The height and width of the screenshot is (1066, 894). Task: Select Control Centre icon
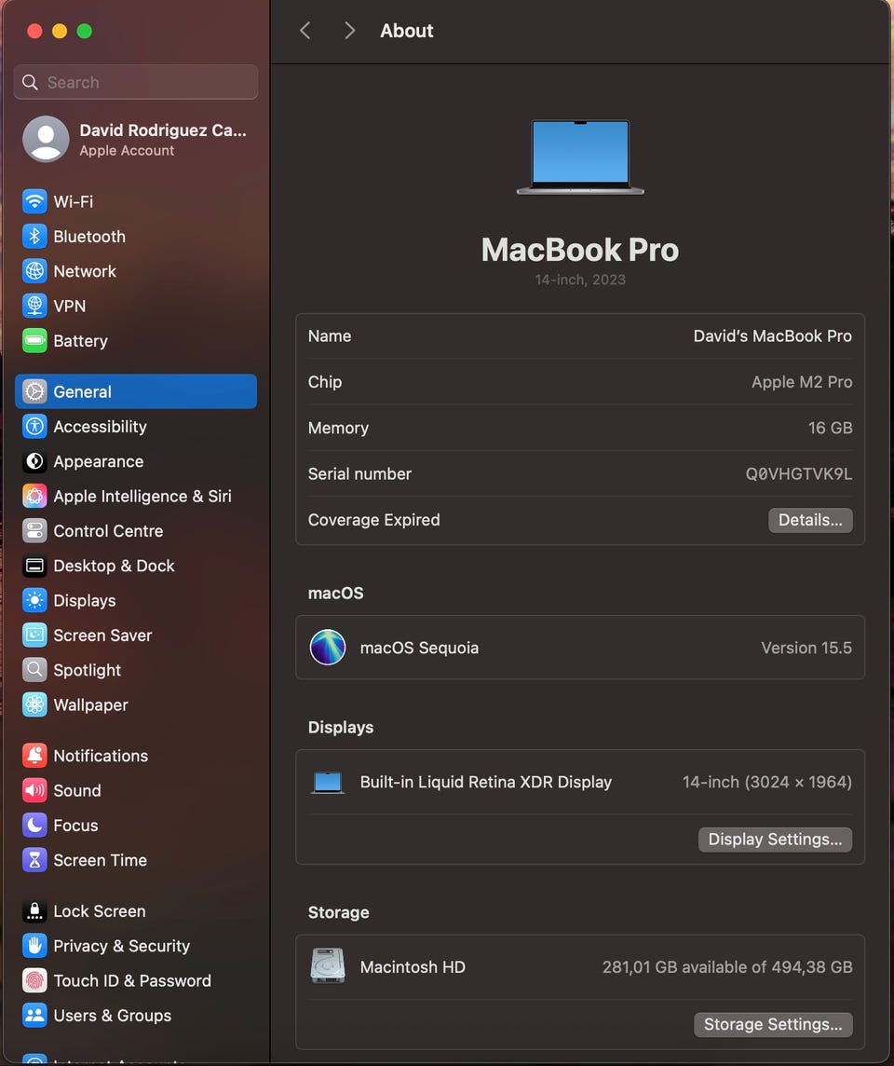(x=34, y=530)
